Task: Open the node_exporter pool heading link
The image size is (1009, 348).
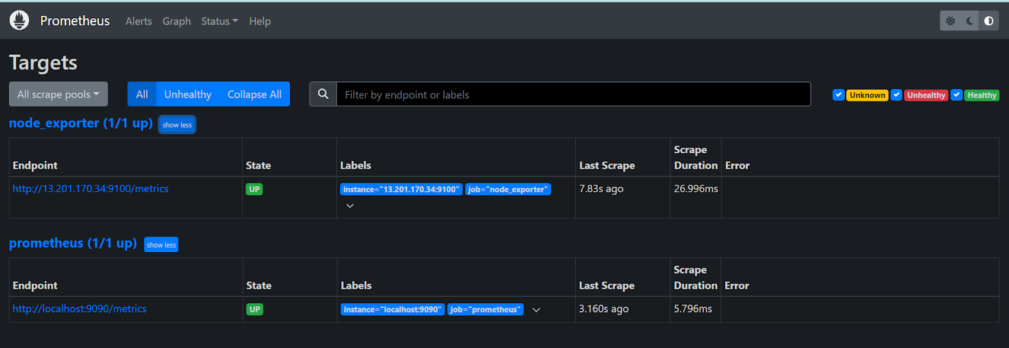Action: click(x=81, y=123)
